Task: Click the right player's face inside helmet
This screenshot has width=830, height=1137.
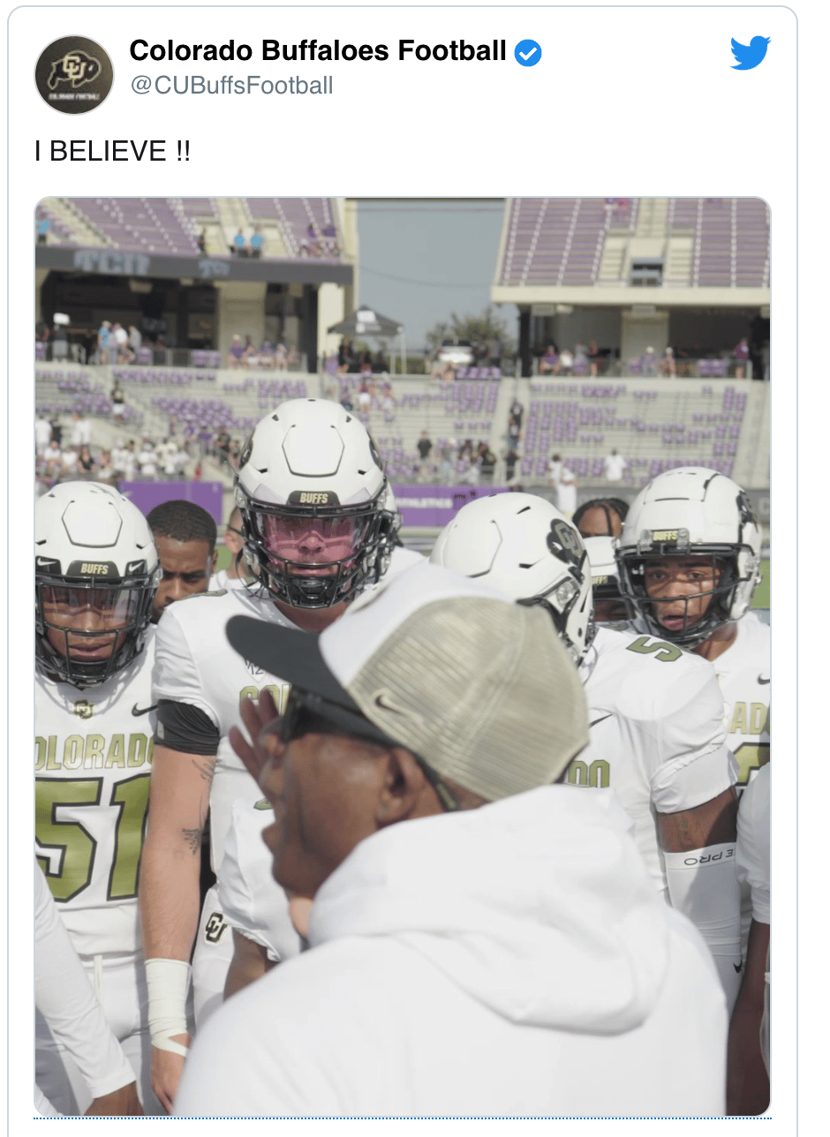Action: click(x=681, y=595)
